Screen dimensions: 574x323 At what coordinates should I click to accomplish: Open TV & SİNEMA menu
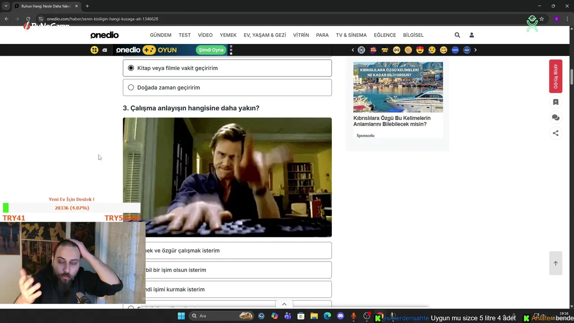351,35
